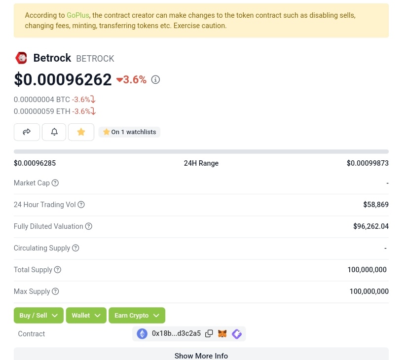Set a price alert with the bell icon
This screenshot has height=360, width=406.
click(x=54, y=132)
